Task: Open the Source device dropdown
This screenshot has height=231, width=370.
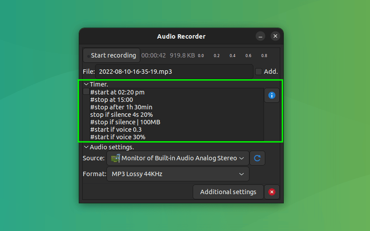Action: tap(178, 158)
